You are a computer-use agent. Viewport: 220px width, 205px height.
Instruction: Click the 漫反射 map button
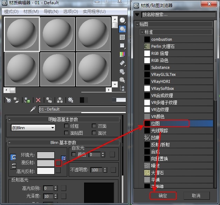(x=58, y=163)
